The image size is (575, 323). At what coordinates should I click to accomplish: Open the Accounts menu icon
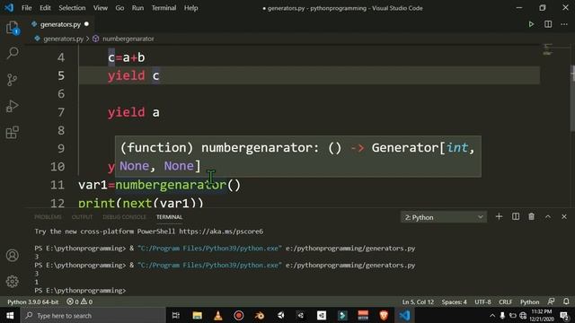12,255
